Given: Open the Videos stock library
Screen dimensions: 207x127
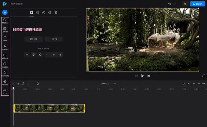Looking at the screenshot, I should (x=5, y=56).
